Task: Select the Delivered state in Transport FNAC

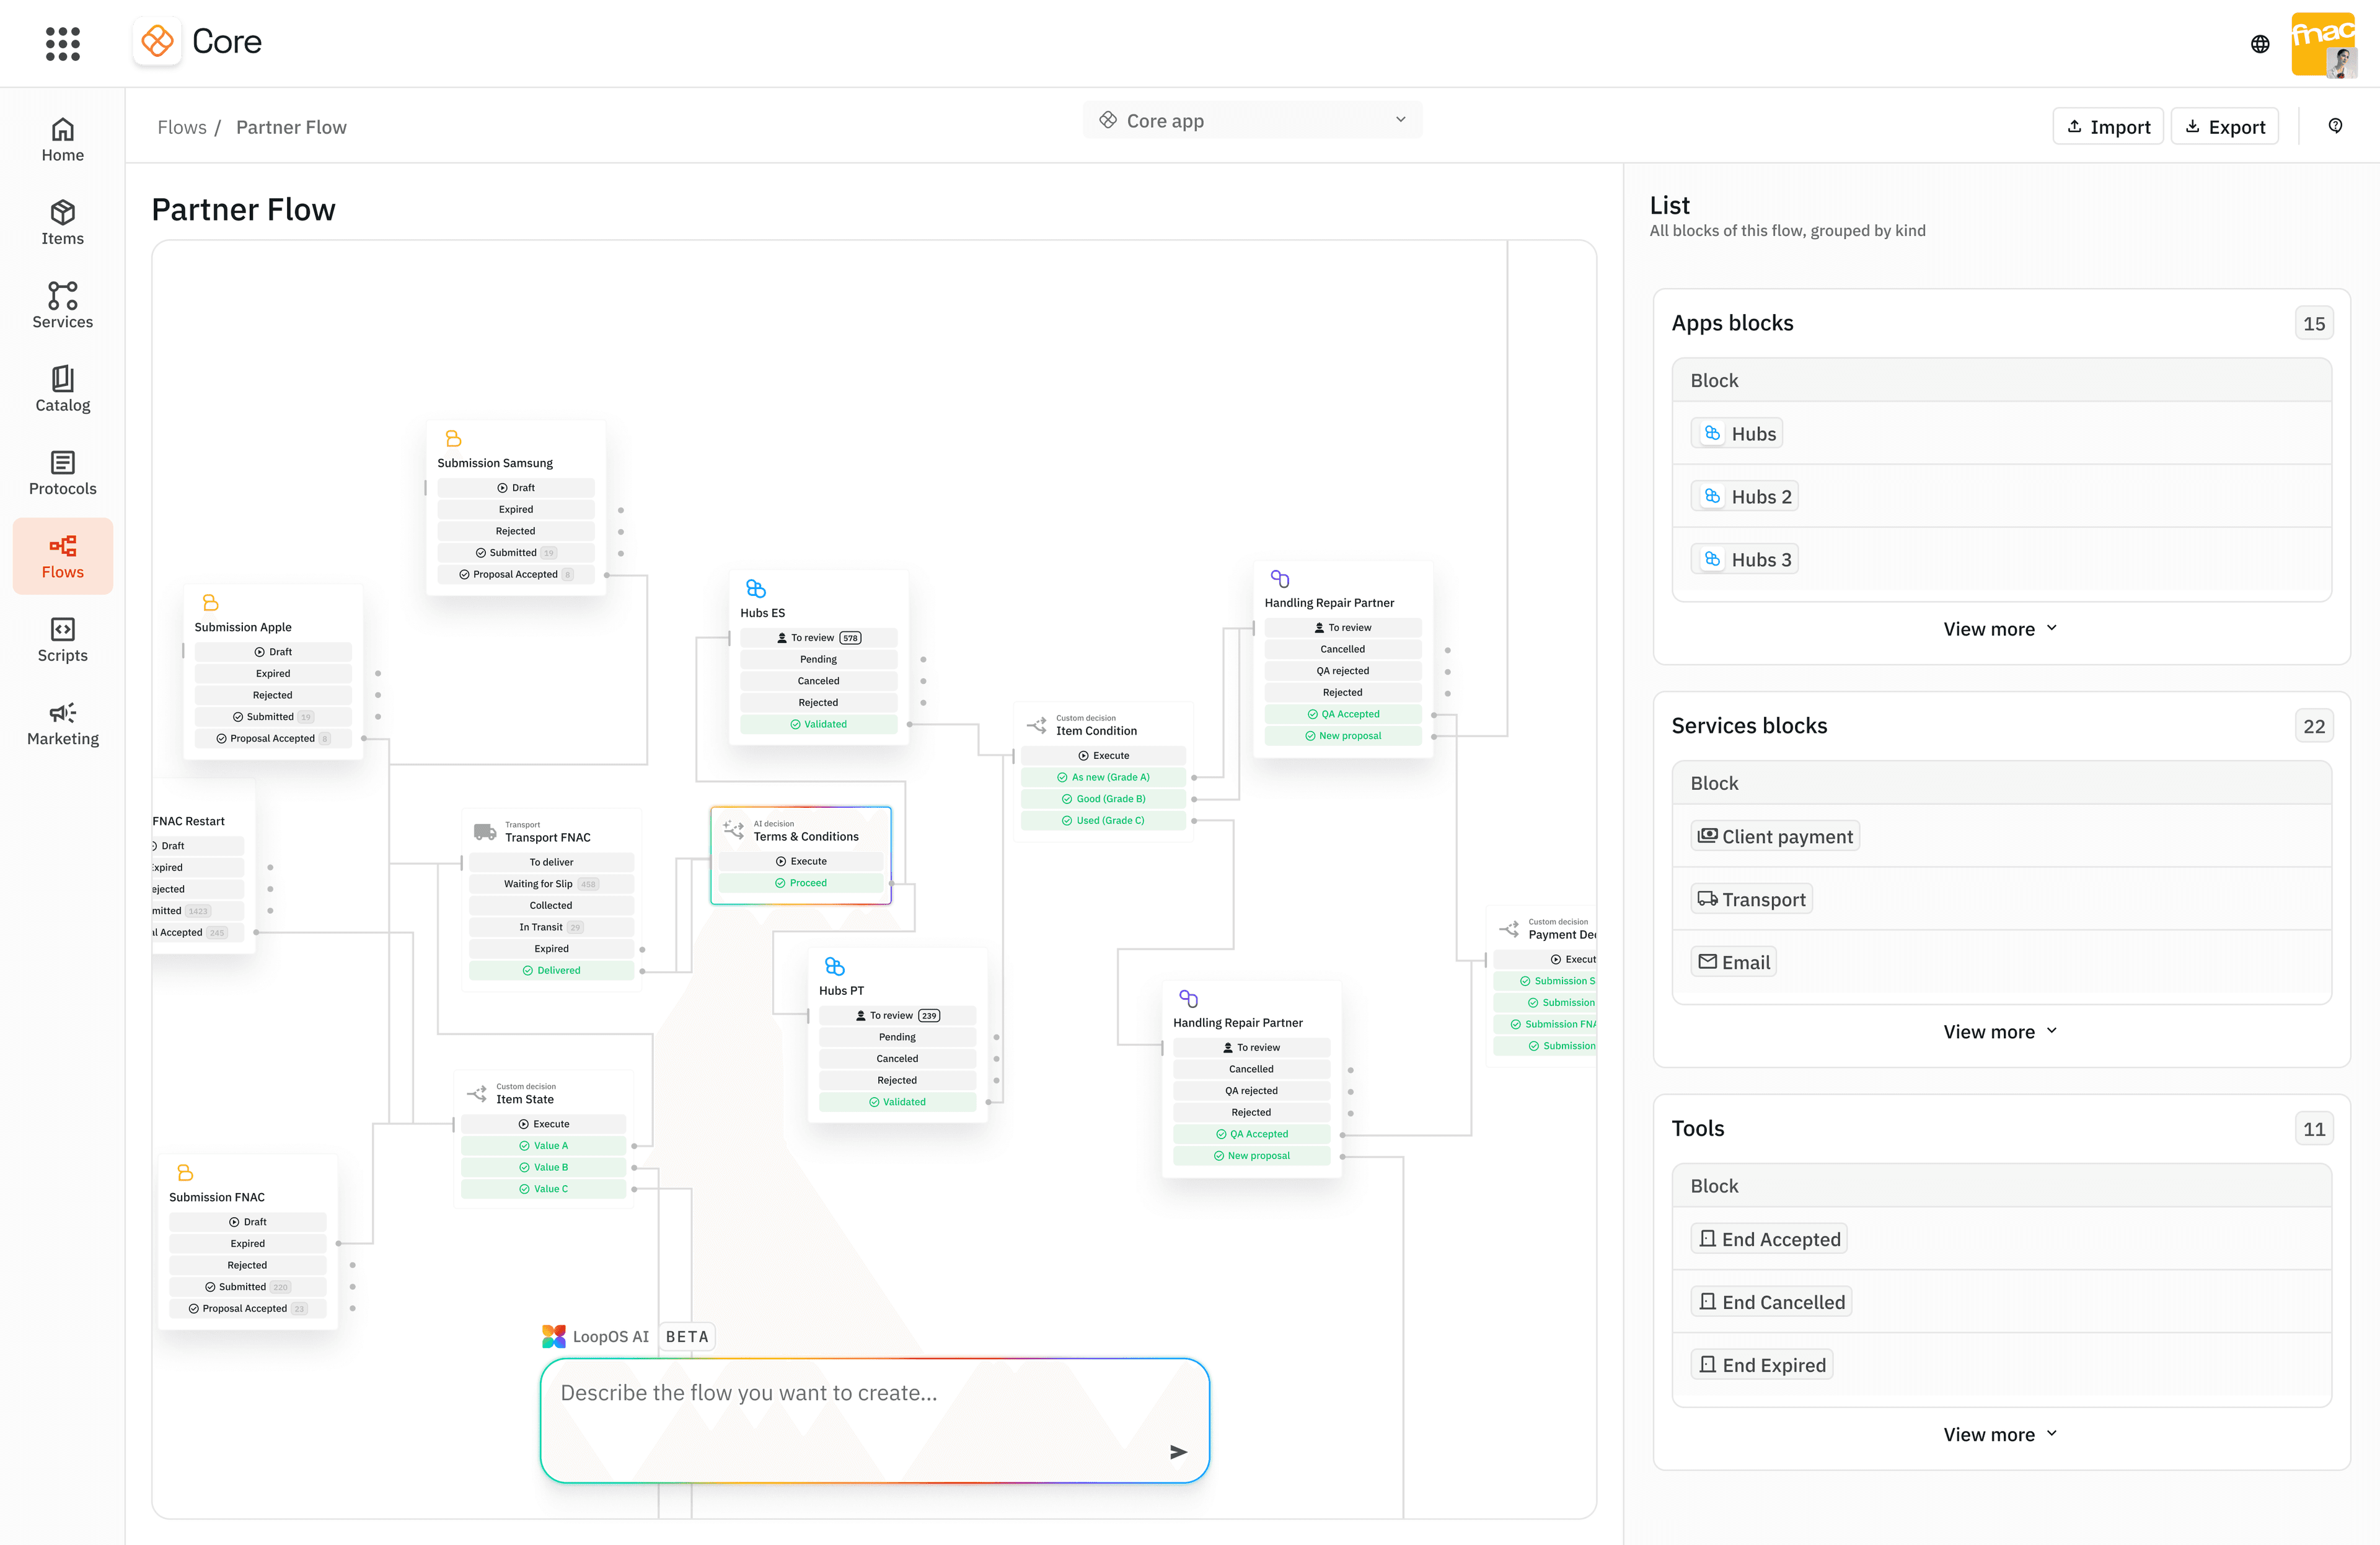Action: tap(552, 970)
